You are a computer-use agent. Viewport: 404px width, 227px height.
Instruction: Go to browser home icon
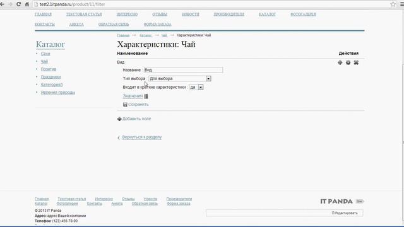click(x=27, y=4)
